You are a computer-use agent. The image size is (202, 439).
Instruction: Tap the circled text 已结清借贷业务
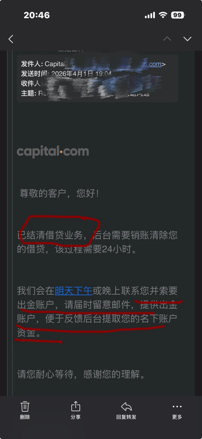(50, 235)
